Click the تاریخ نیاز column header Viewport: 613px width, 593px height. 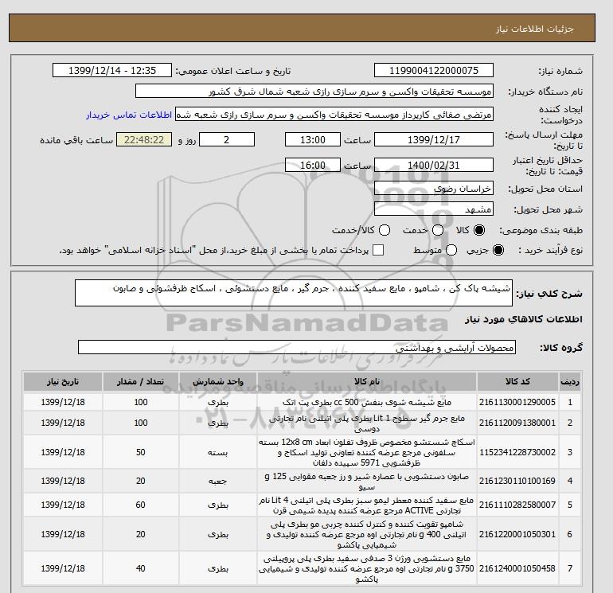[63, 382]
